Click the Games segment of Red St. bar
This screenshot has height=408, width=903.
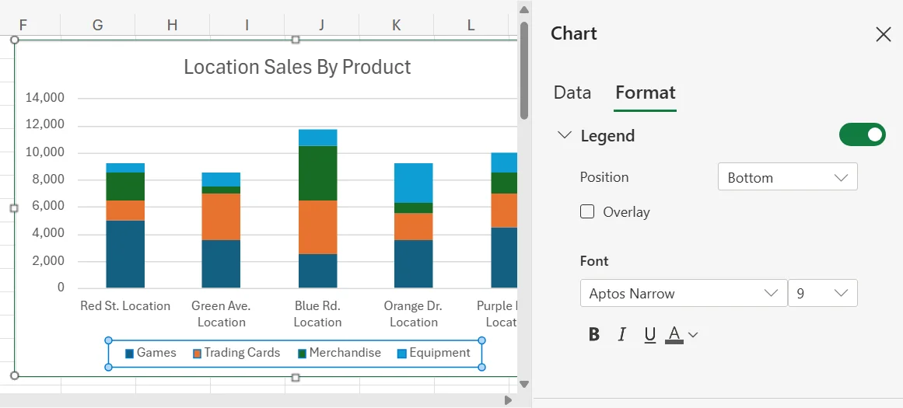click(125, 254)
